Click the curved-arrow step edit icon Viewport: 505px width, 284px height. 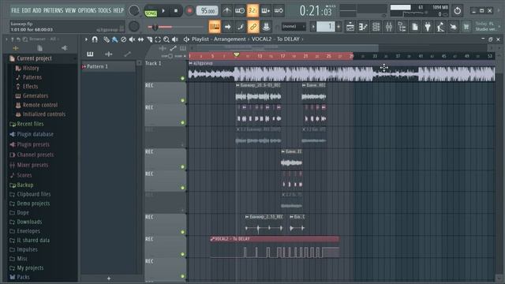click(x=240, y=27)
